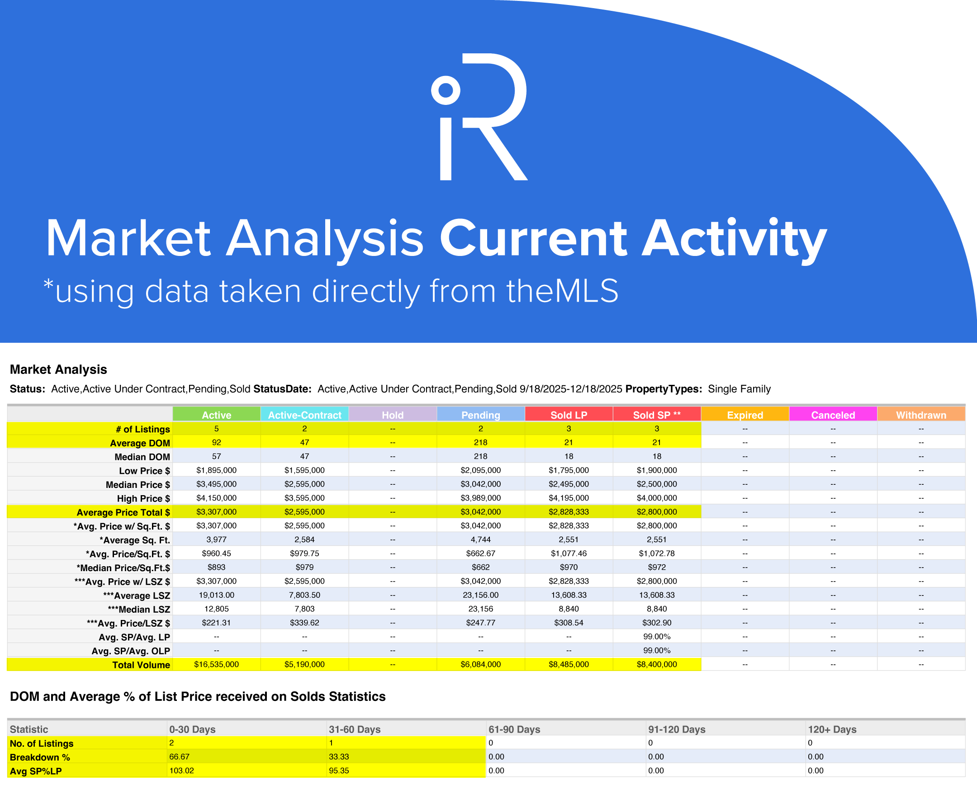Screen dimensions: 977x790
Task: Click the Sold LP column header
Action: (x=569, y=415)
